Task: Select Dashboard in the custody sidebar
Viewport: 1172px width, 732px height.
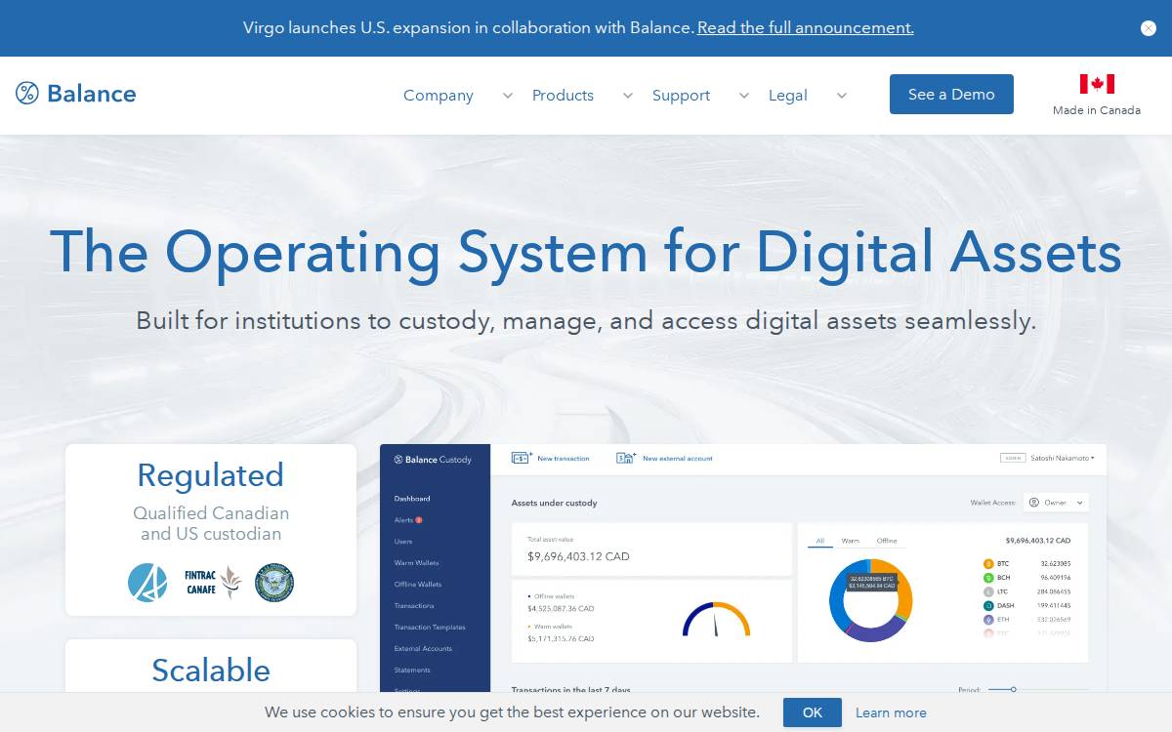Action: pyautogui.click(x=412, y=499)
